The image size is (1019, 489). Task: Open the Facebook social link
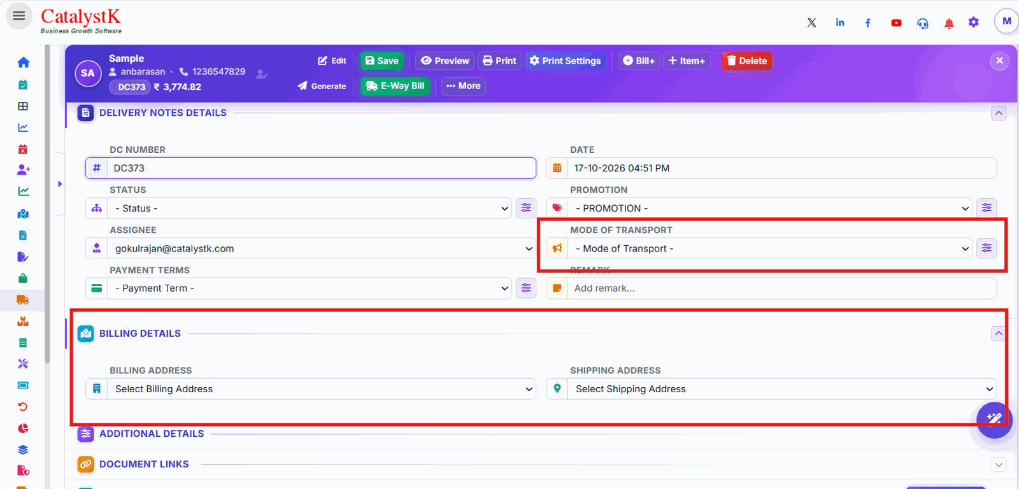[867, 23]
